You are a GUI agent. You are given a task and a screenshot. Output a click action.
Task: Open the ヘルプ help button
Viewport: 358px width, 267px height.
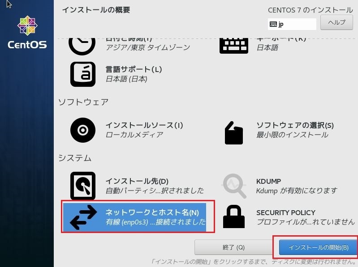(x=336, y=22)
